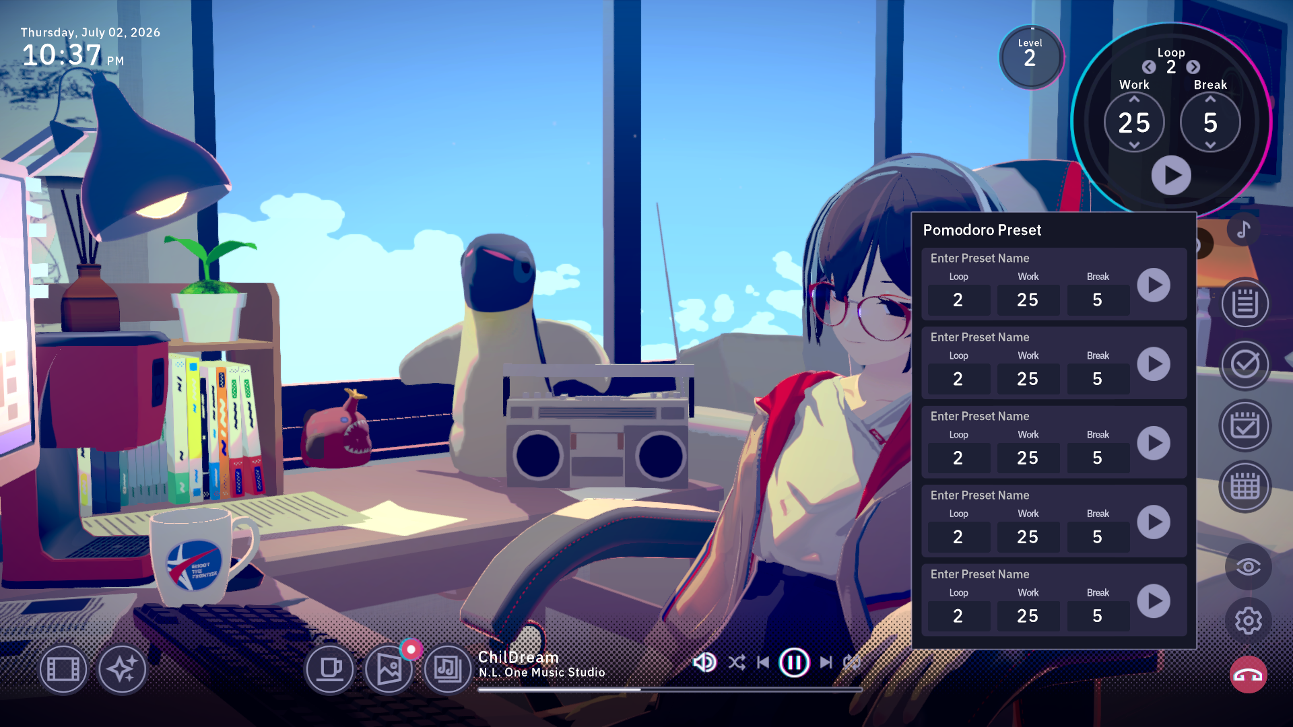Increase Work minutes with up chevron
Image resolution: width=1293 pixels, height=727 pixels.
1134,99
